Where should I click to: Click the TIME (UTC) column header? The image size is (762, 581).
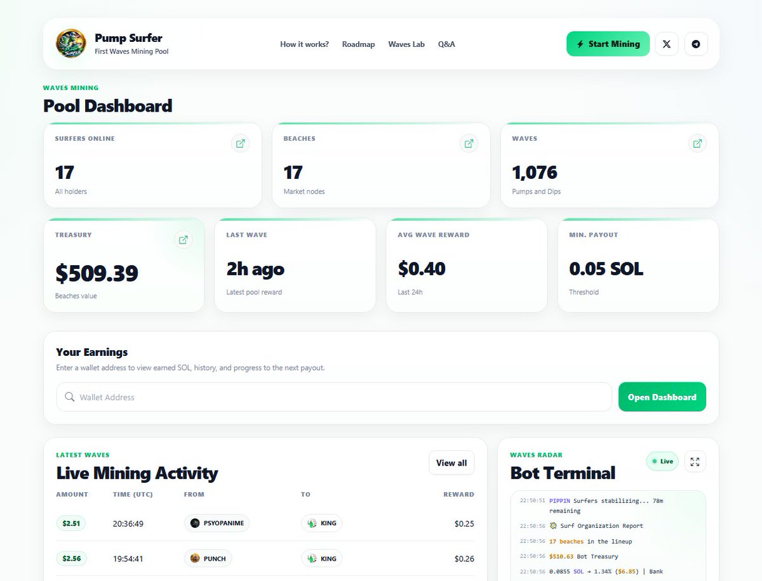133,494
